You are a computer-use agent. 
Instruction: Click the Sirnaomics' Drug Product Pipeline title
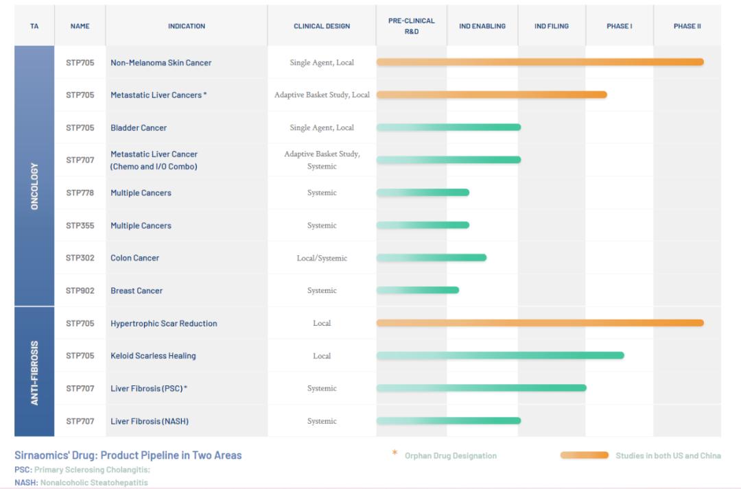click(128, 455)
